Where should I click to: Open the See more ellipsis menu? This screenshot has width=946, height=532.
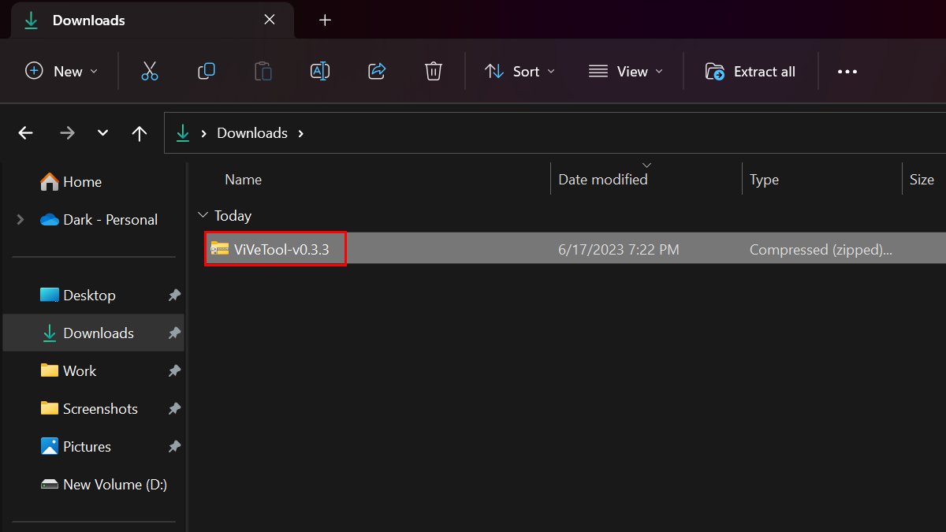pyautogui.click(x=847, y=71)
